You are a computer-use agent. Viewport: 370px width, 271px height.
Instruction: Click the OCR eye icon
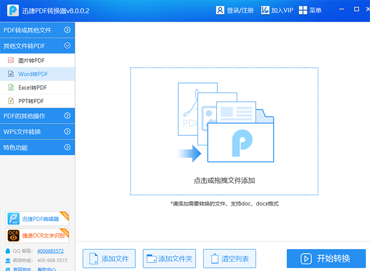click(x=13, y=236)
